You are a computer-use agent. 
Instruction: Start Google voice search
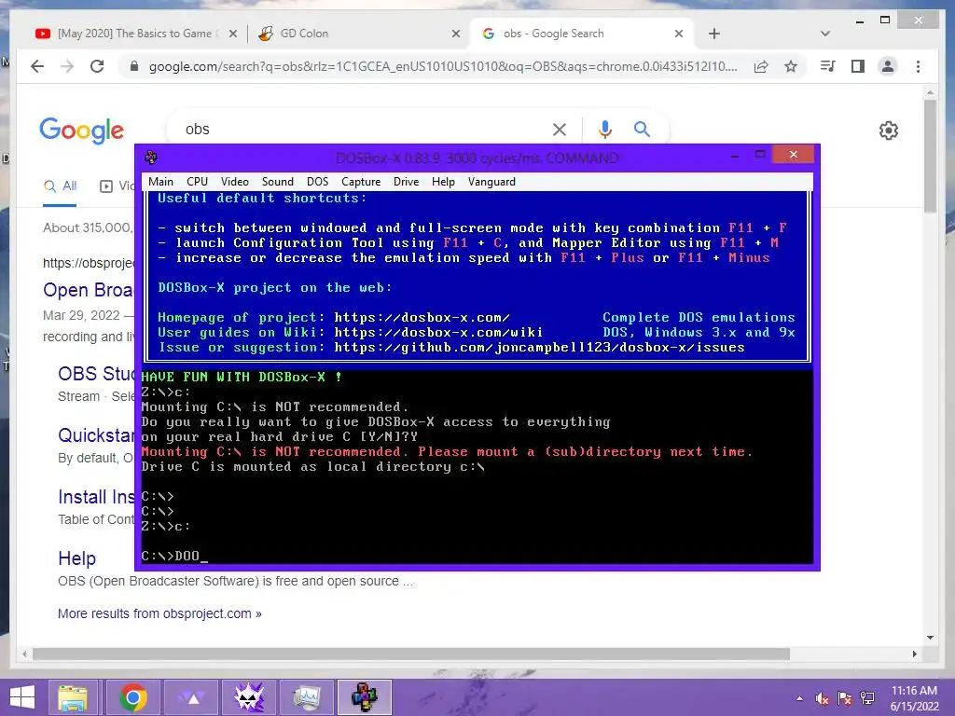(x=604, y=129)
